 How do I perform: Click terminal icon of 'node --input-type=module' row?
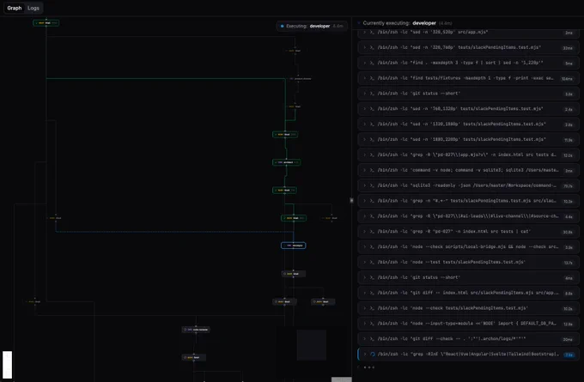pos(372,324)
